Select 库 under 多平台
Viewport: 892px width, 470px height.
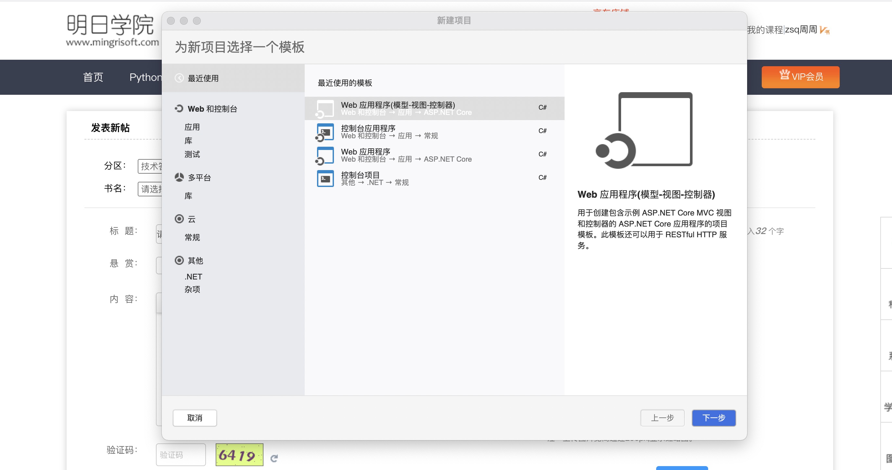[188, 196]
